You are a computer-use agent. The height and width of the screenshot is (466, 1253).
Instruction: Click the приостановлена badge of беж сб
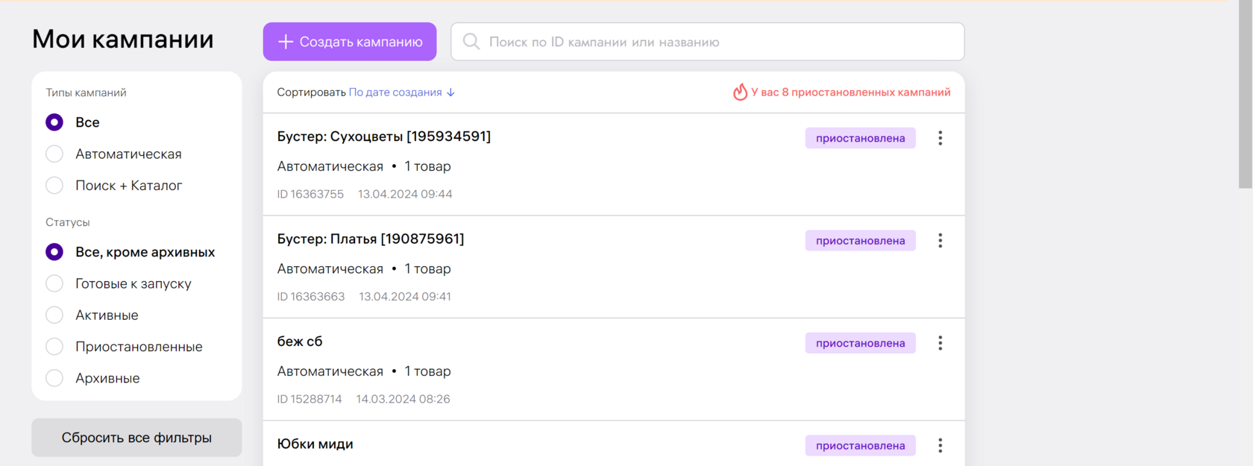pos(861,343)
